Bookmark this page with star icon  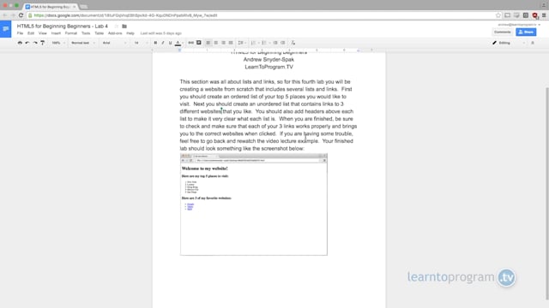click(498, 15)
